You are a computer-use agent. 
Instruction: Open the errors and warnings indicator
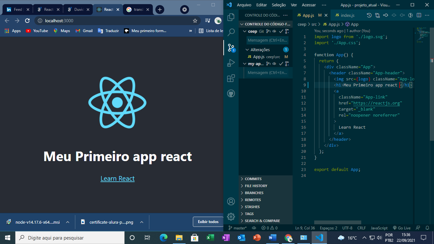269,228
